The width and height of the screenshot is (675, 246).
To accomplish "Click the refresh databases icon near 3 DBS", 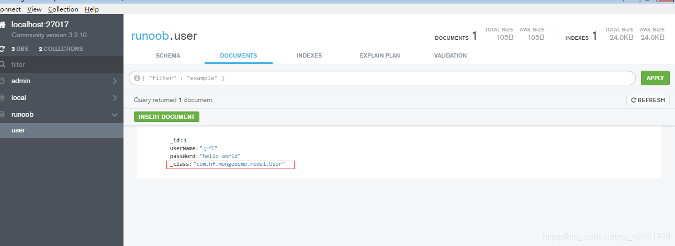I will pyautogui.click(x=3, y=49).
